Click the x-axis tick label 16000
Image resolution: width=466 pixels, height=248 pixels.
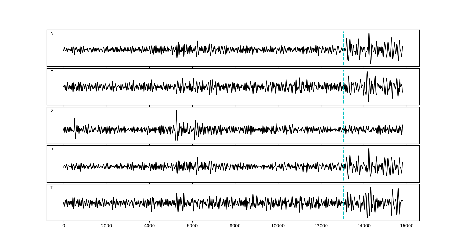click(x=407, y=226)
